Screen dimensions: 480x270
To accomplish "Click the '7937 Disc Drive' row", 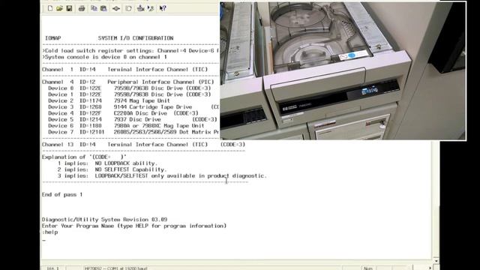I will [133, 119].
